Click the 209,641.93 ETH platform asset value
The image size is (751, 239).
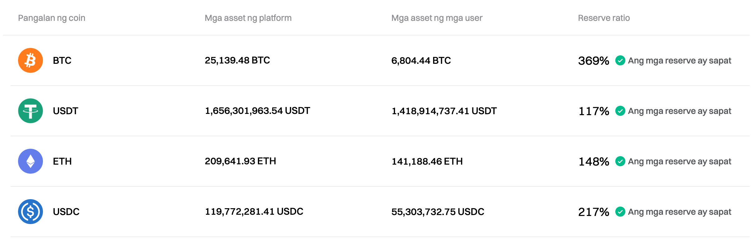pyautogui.click(x=240, y=161)
